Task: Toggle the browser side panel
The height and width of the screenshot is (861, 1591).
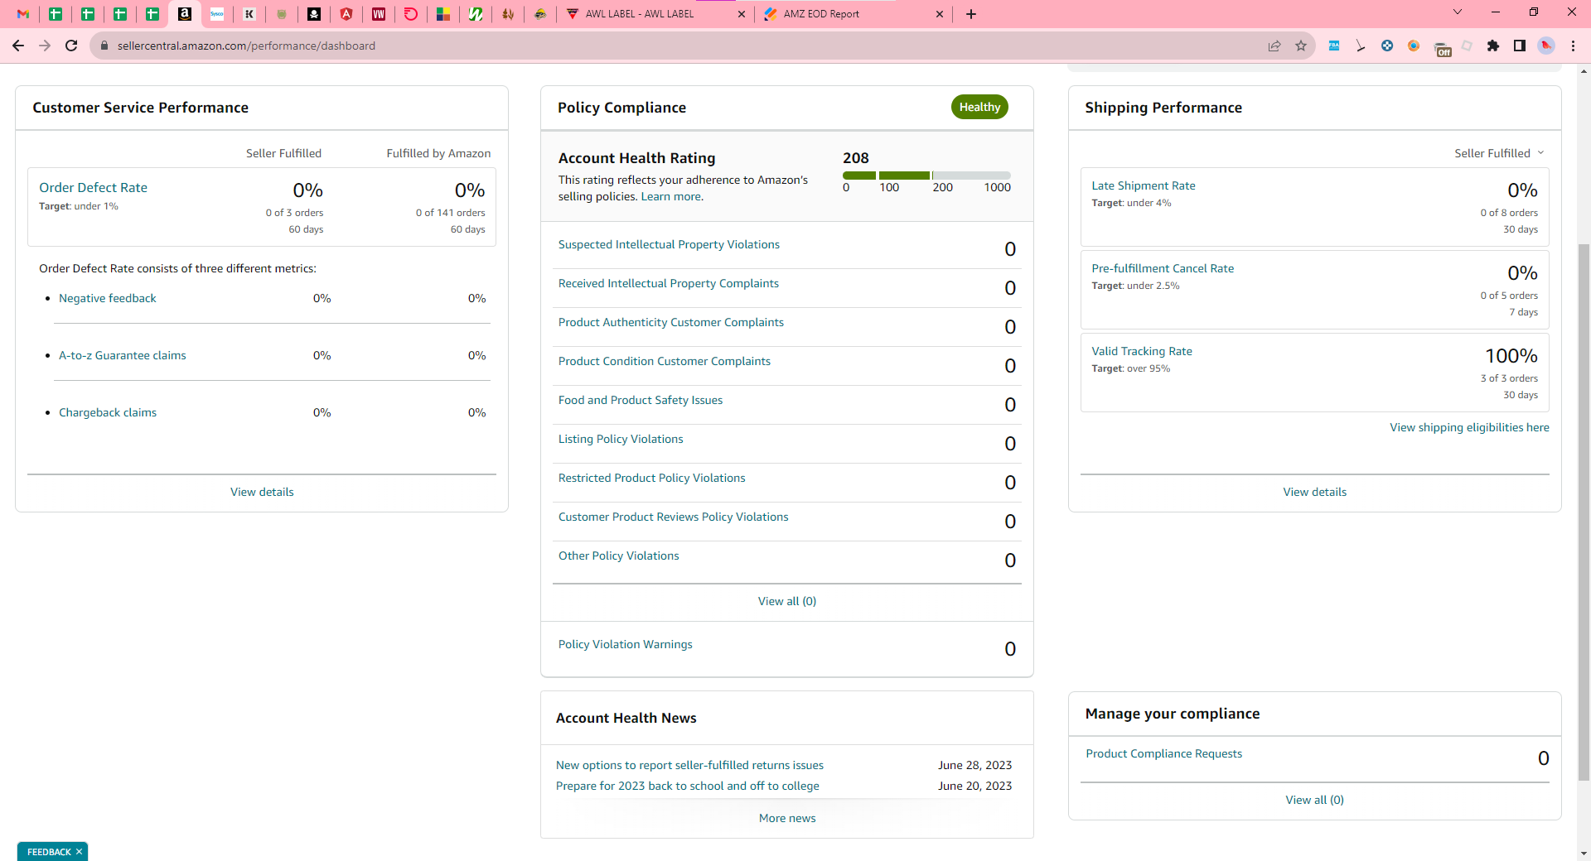Action: (1520, 46)
